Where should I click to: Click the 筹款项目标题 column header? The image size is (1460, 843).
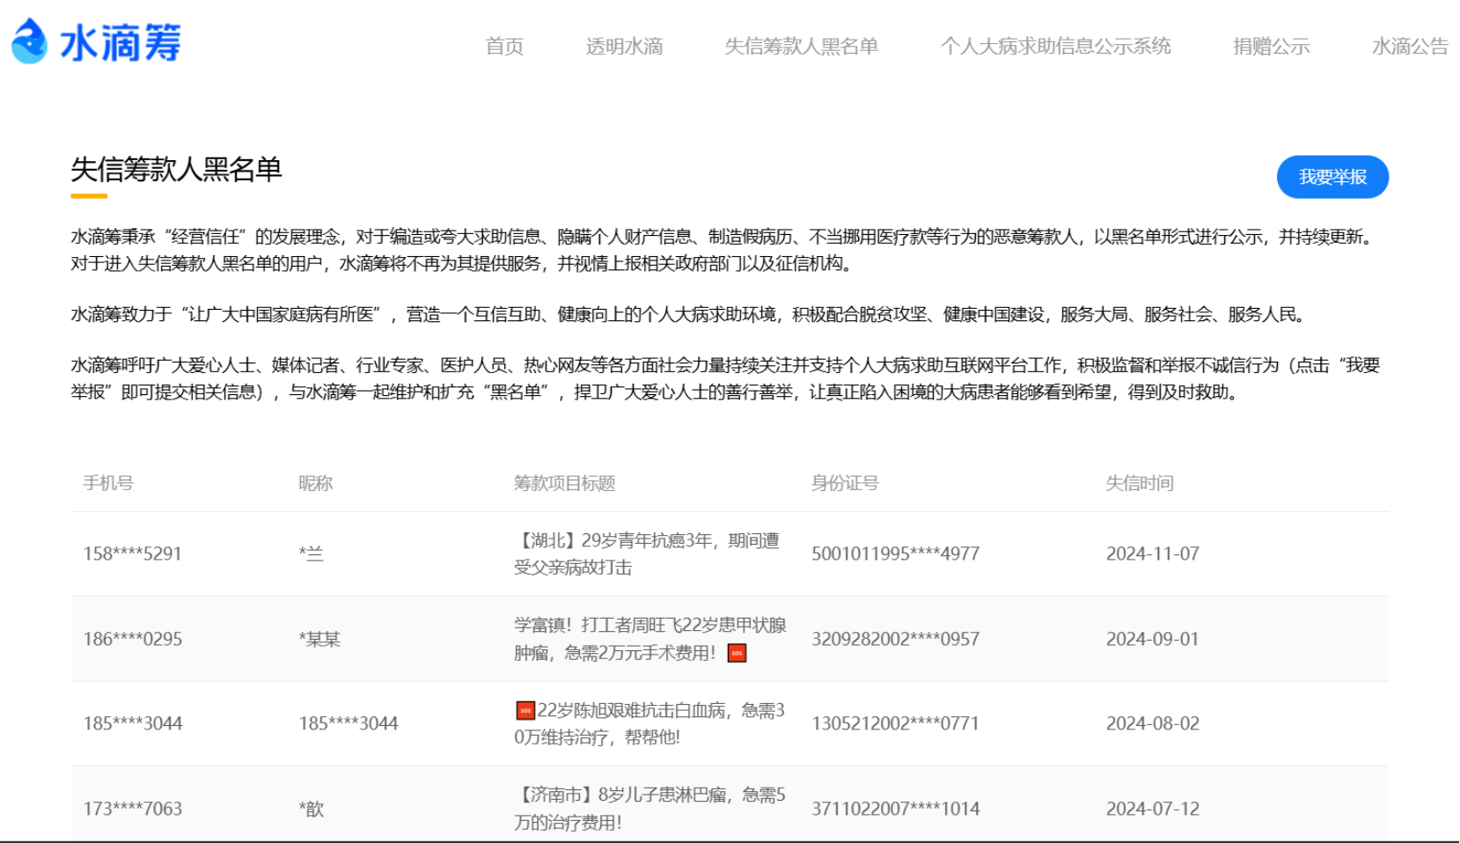coord(565,483)
